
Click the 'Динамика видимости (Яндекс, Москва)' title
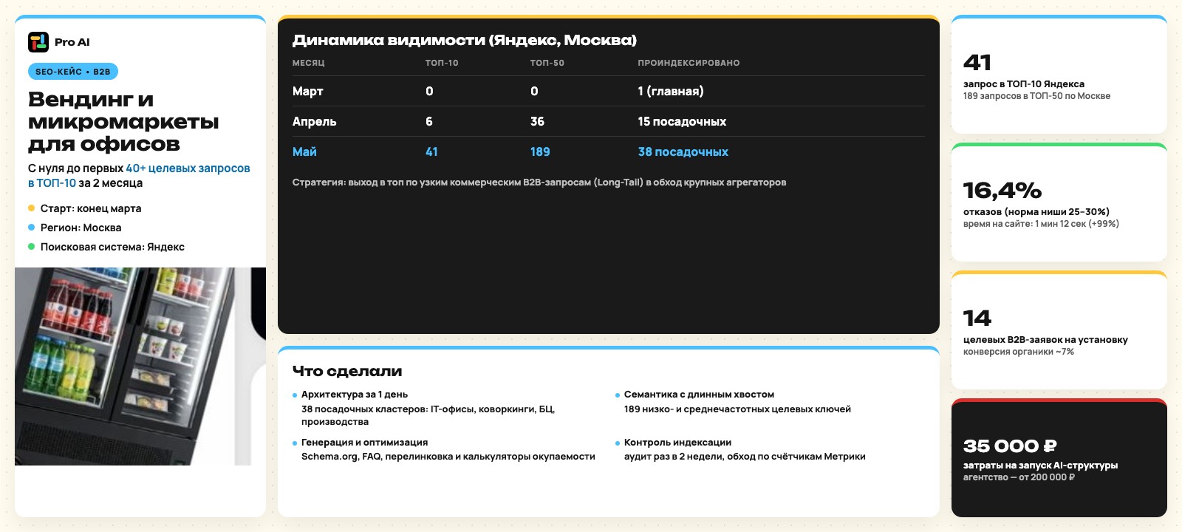point(465,40)
